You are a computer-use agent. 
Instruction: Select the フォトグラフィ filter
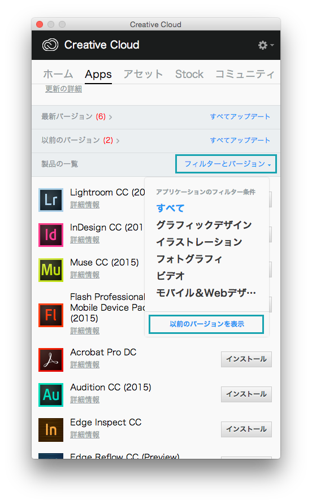(189, 259)
